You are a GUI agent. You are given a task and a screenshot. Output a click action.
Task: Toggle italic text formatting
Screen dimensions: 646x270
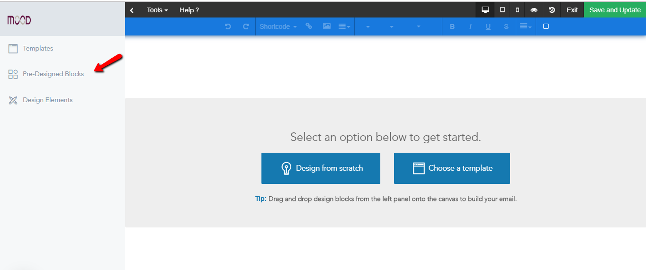click(x=470, y=26)
